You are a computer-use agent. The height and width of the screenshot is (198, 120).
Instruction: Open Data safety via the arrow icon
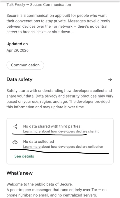point(110,79)
